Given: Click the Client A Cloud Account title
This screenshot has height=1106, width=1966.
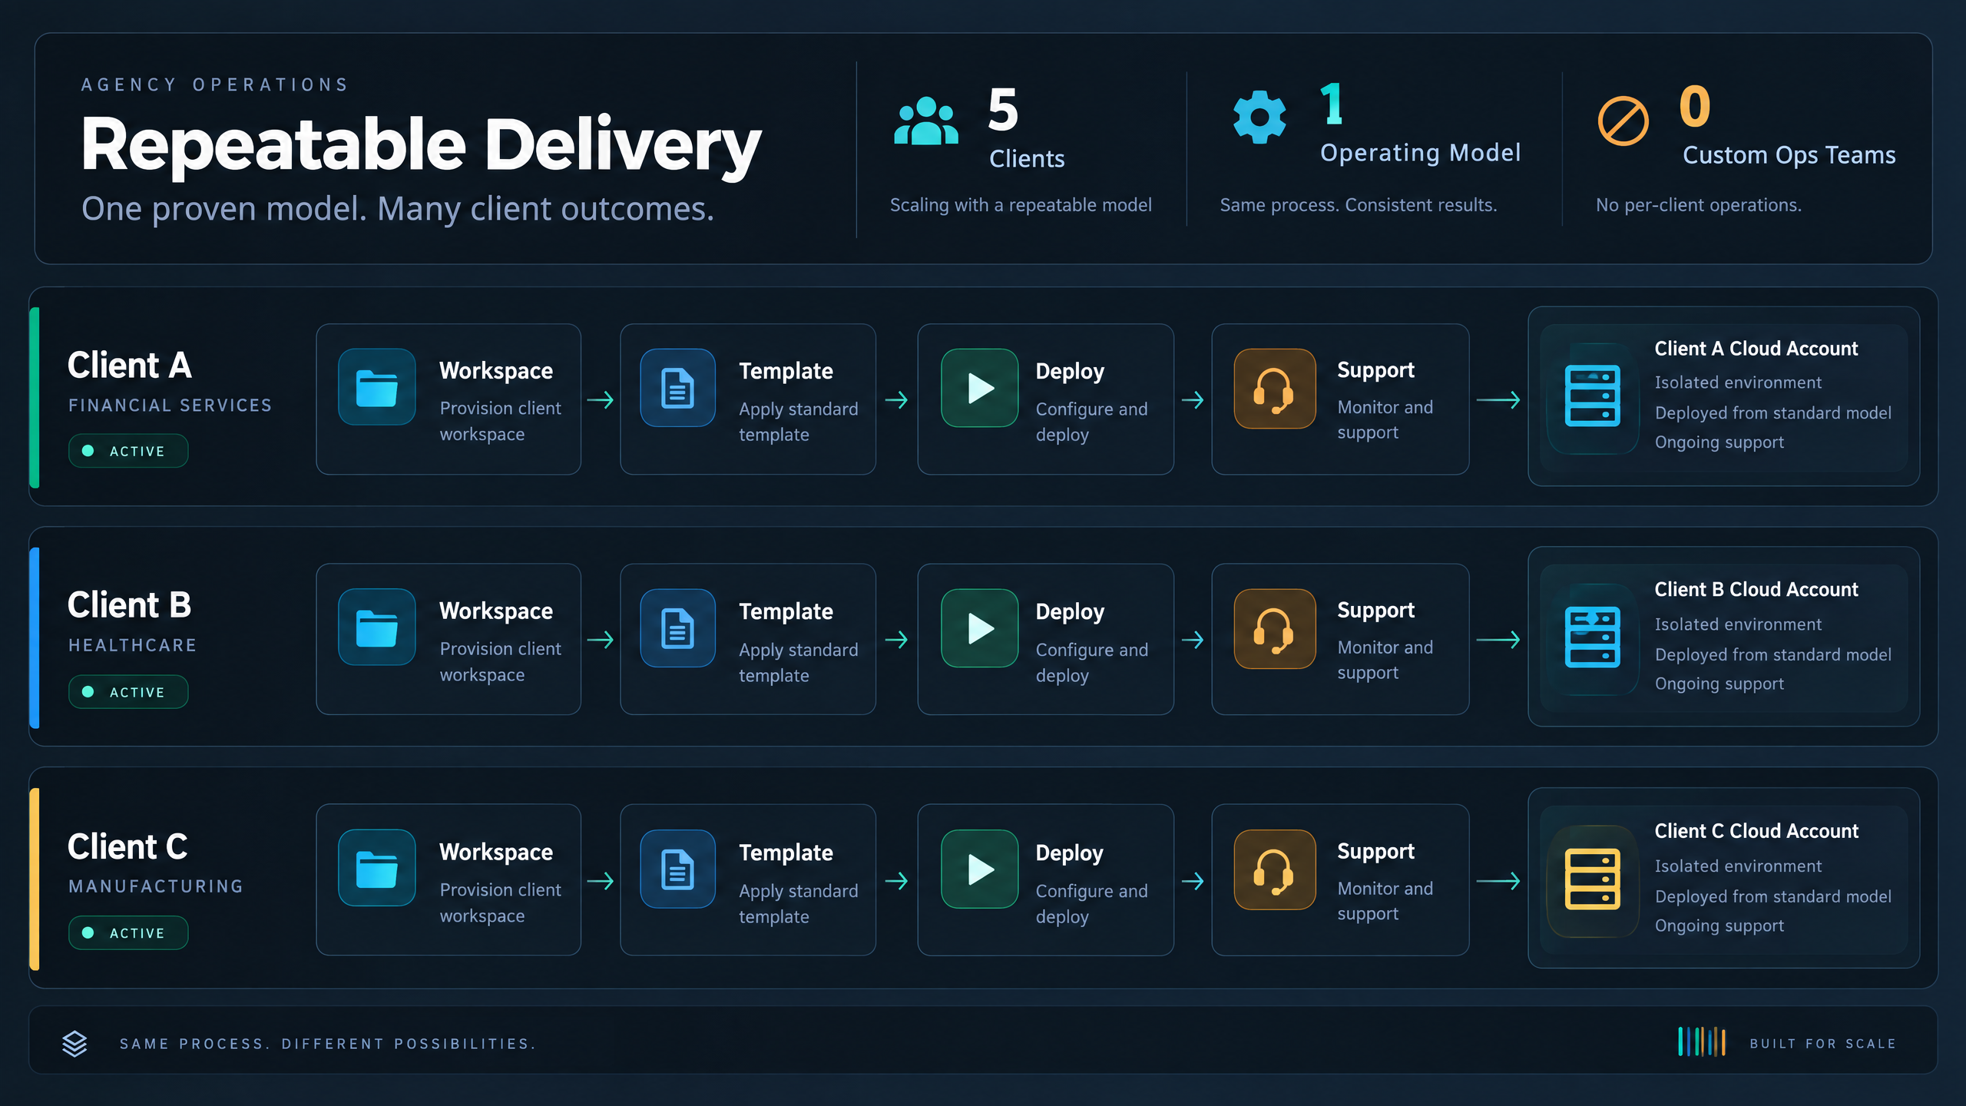Looking at the screenshot, I should [x=1756, y=349].
